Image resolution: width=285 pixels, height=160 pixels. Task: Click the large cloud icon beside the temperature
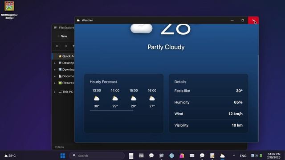(x=142, y=28)
